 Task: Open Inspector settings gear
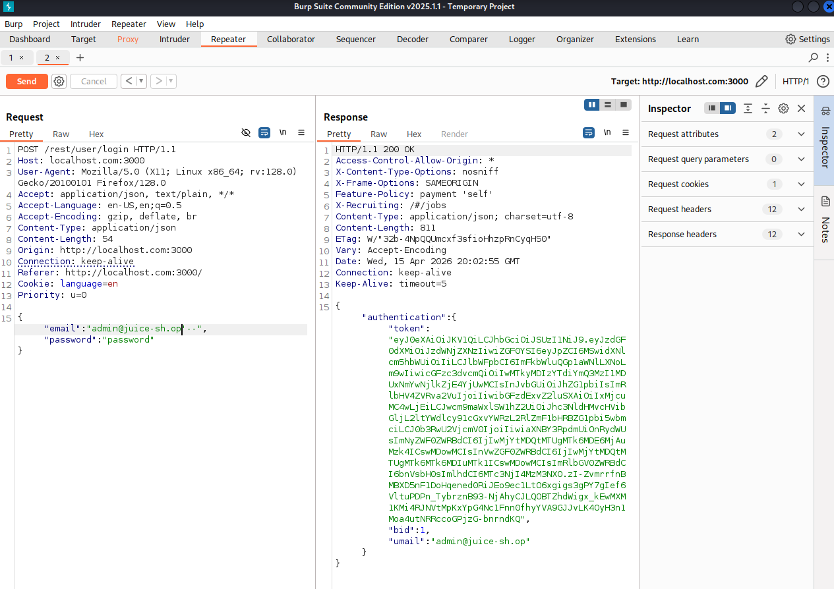point(783,108)
